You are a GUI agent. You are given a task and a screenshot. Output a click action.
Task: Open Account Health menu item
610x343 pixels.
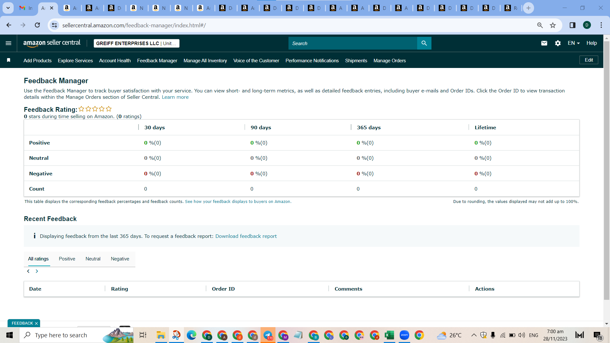[x=115, y=61]
